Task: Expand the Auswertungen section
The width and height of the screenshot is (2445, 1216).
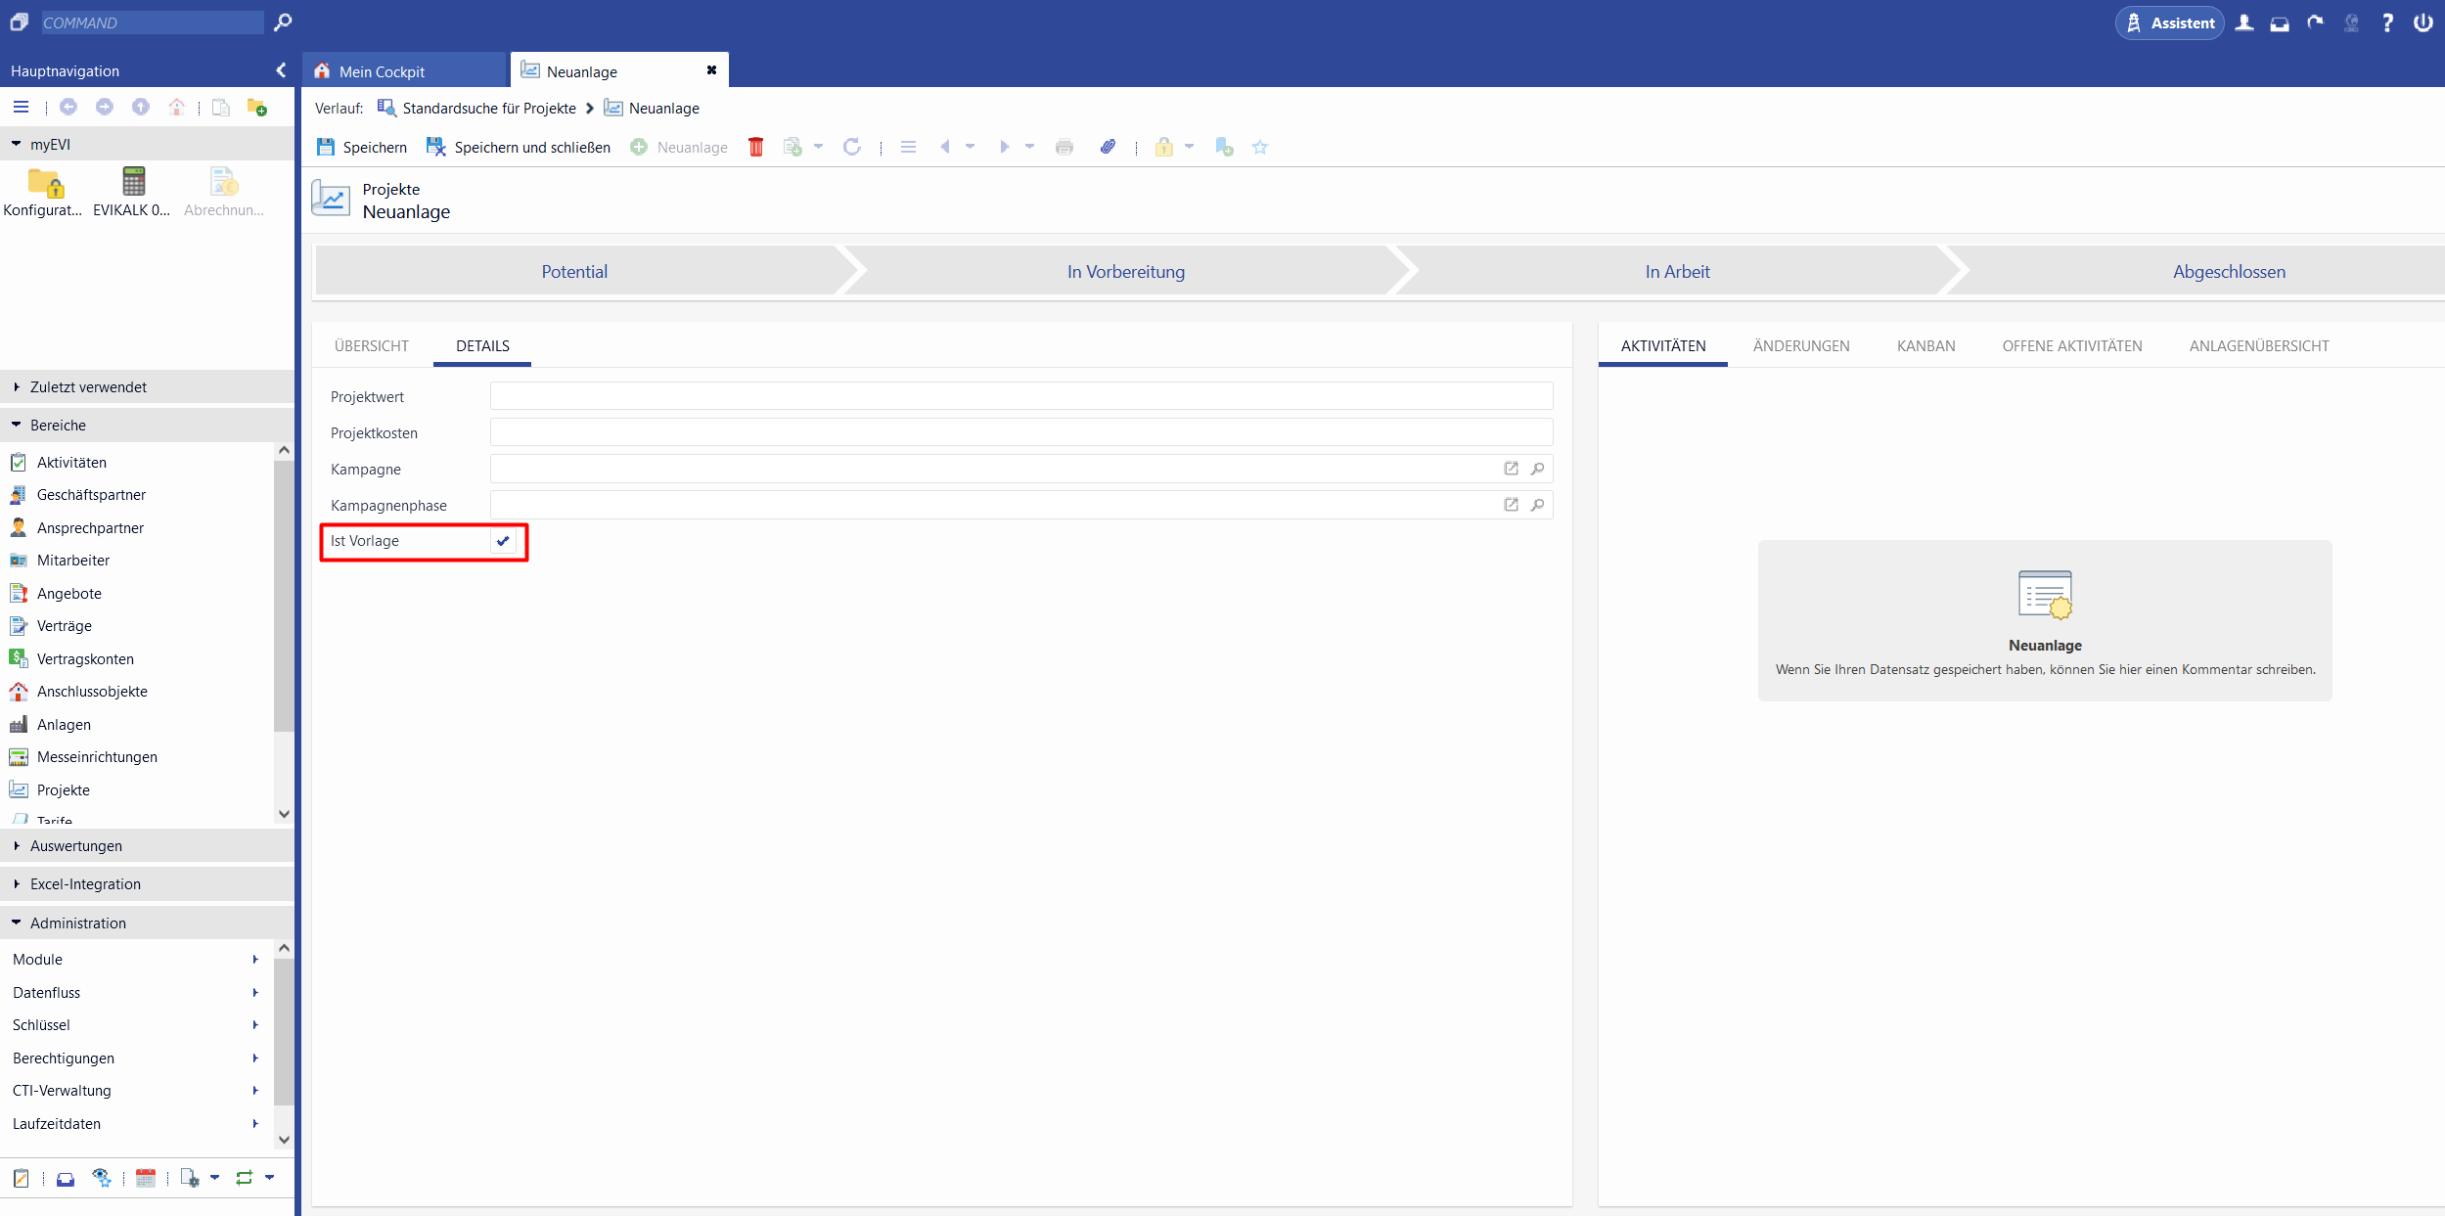Action: [x=76, y=845]
